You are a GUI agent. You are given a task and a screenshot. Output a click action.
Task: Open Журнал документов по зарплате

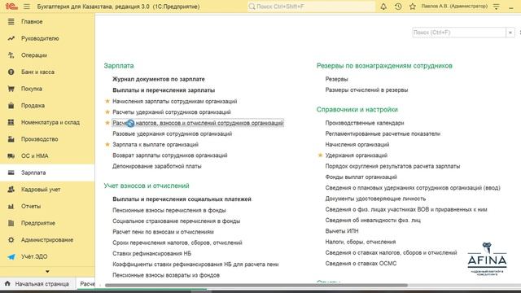coord(159,79)
